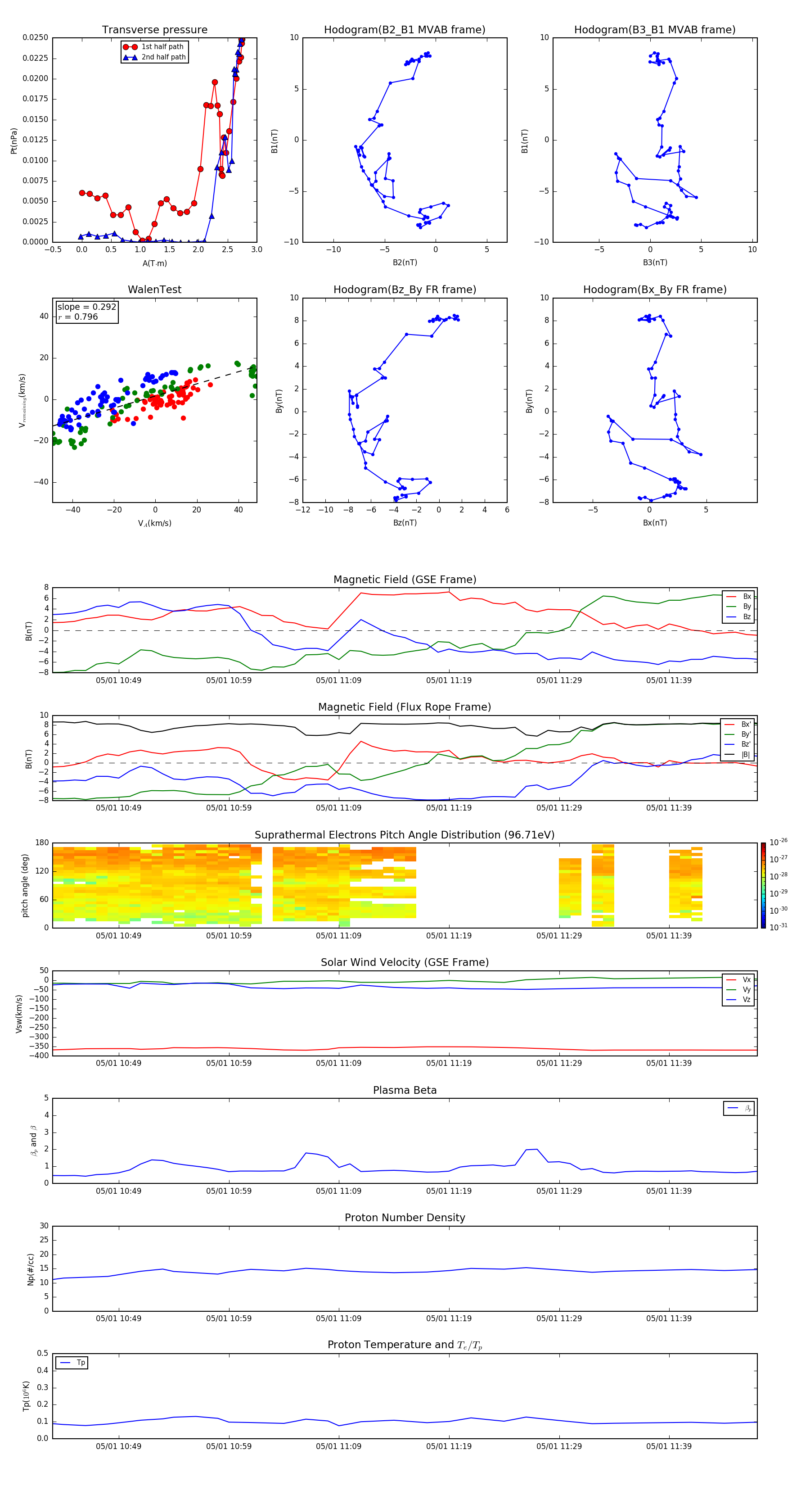Click "05/01 10:49" tick under the GSE Frame magnetic plot
Screen dimensions: 810x1486
click(118, 680)
